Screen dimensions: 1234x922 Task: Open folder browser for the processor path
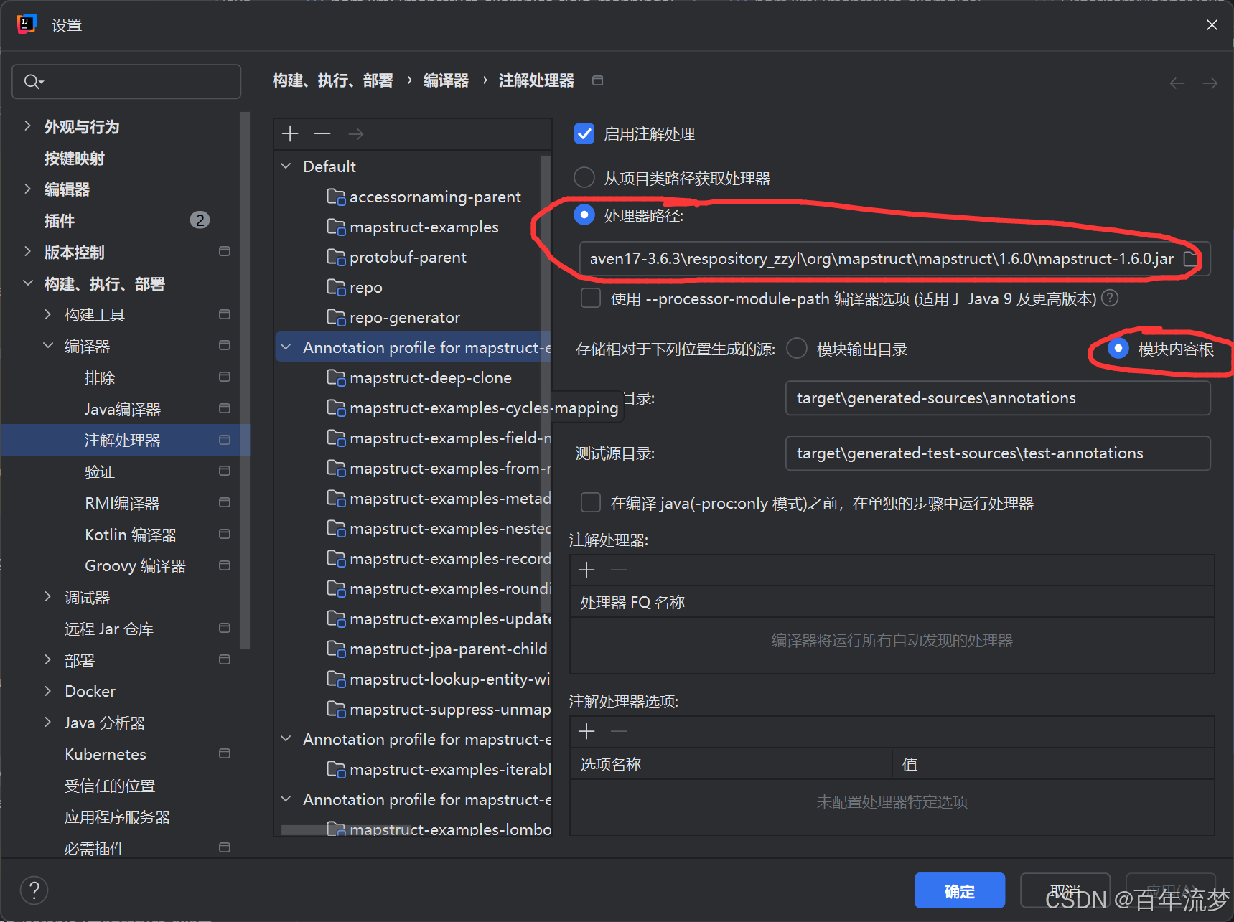(1189, 259)
